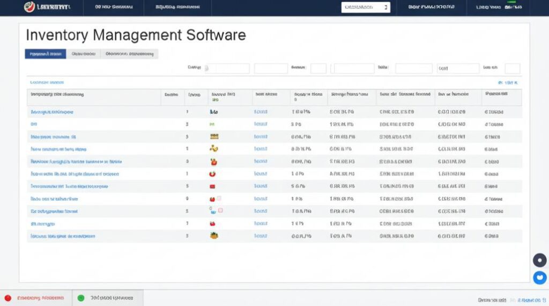
Task: Tick the pink checkbox in the ninth row
Action: click(x=220, y=211)
